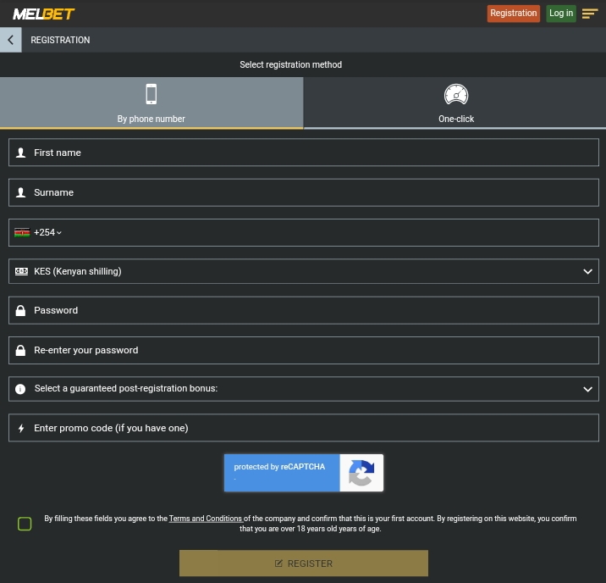This screenshot has width=606, height=583.
Task: Open the +254 country code dropdown
Action: [47, 232]
